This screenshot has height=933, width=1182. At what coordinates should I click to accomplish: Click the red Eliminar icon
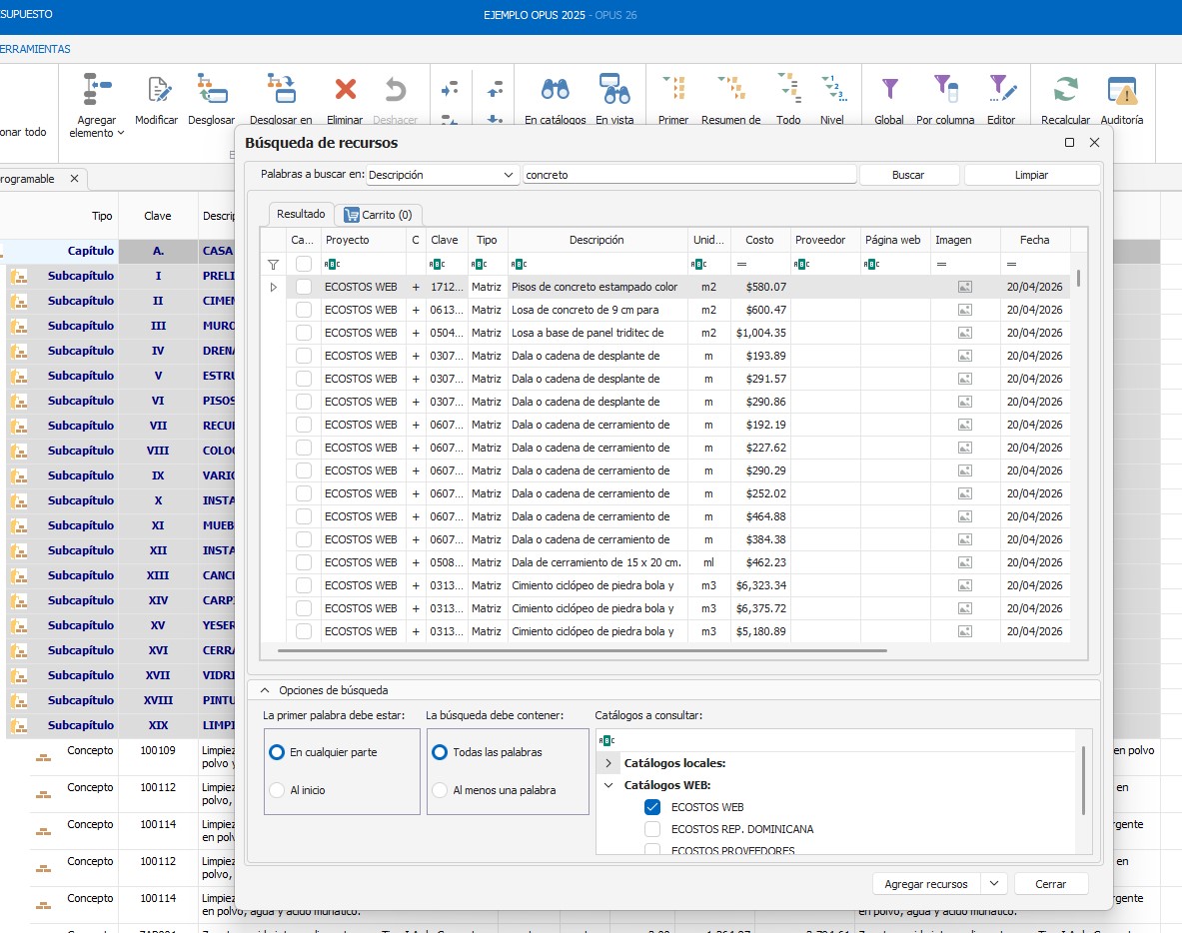[x=346, y=90]
